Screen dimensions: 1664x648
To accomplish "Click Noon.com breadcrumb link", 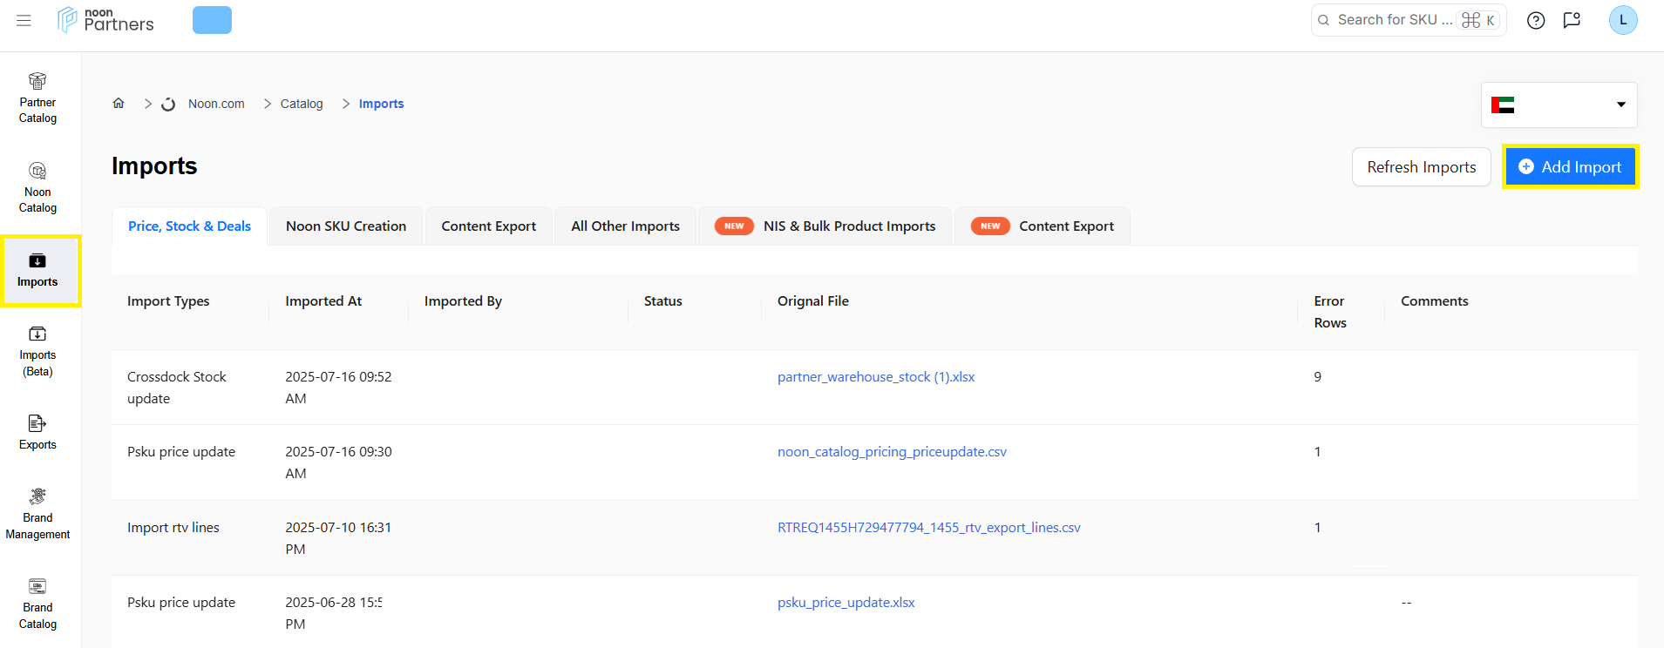I will pos(216,104).
